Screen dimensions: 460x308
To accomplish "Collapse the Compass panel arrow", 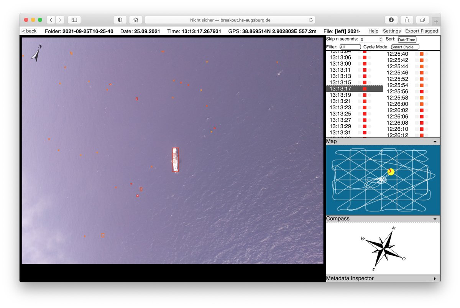I will (435, 219).
